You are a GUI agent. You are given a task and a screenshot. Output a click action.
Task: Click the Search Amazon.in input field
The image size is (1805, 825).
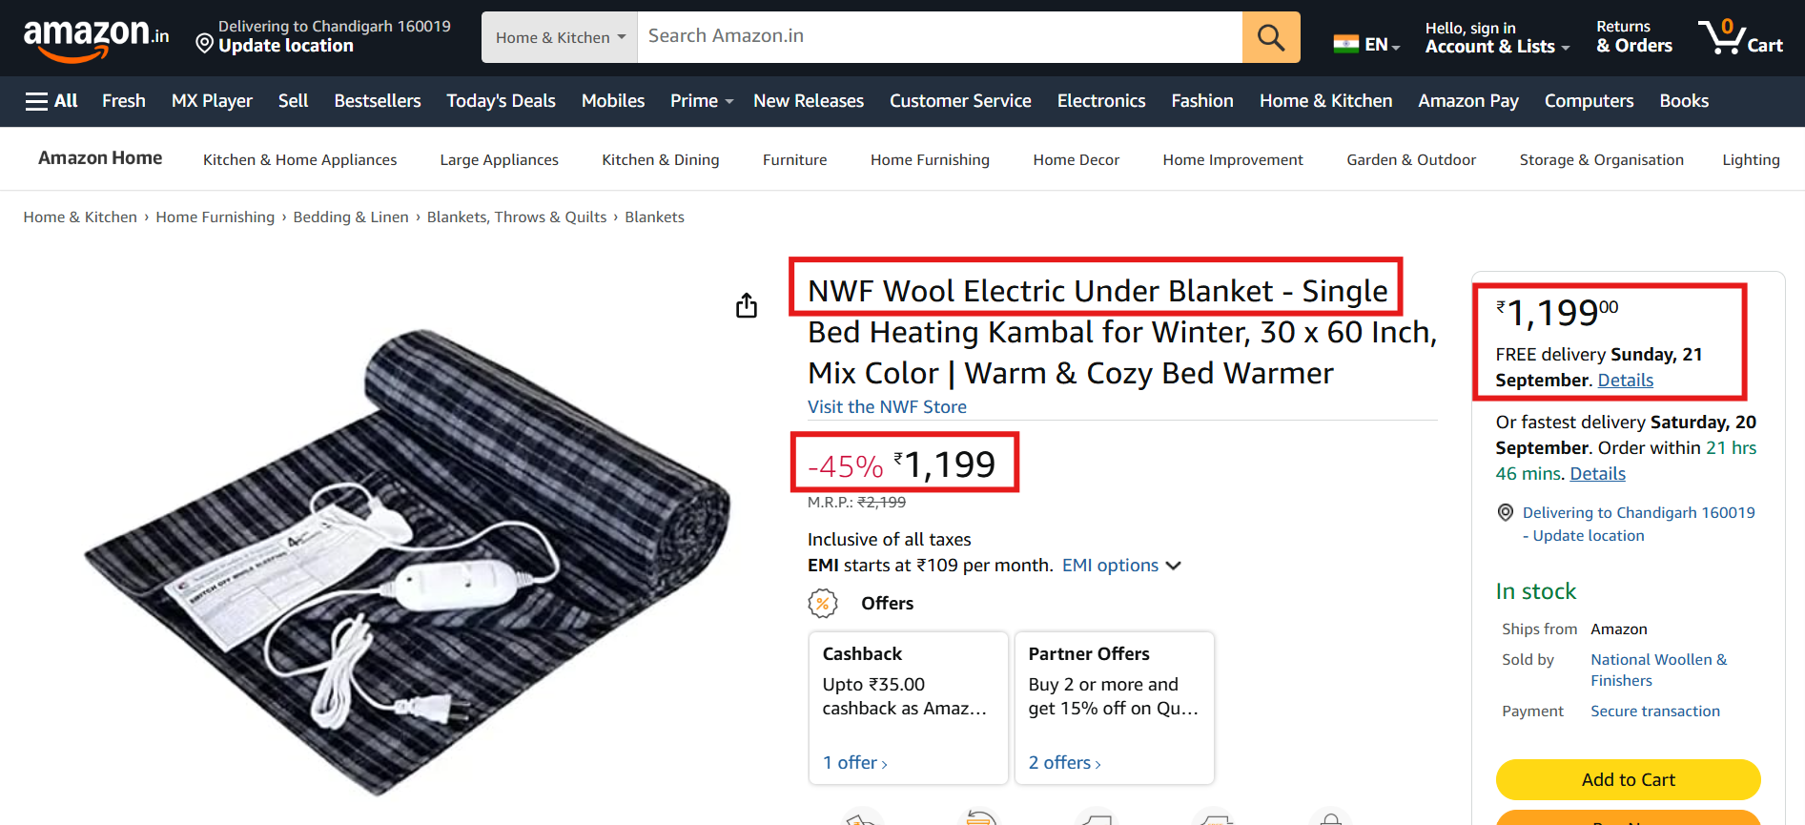pos(939,37)
